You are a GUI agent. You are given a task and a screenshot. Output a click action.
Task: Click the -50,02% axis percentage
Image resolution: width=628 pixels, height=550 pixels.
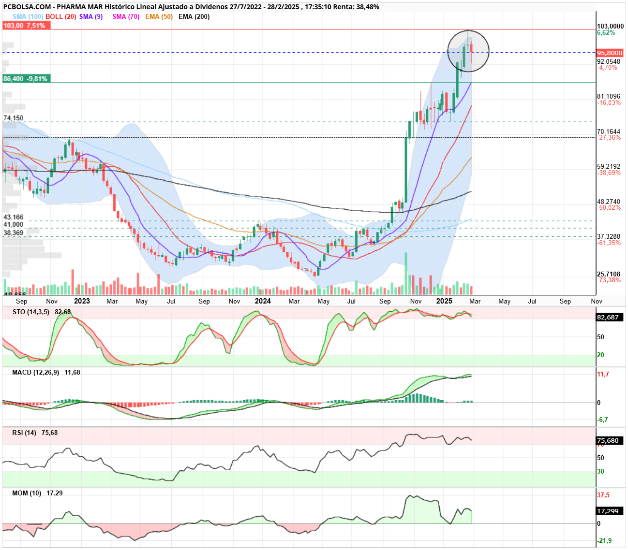click(x=609, y=208)
